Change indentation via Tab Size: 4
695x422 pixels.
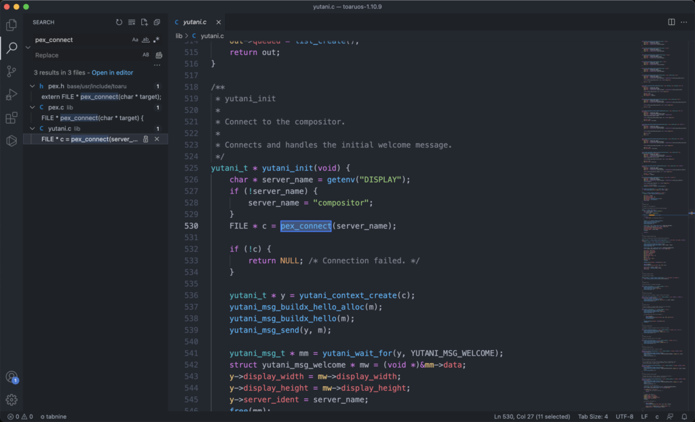point(593,417)
